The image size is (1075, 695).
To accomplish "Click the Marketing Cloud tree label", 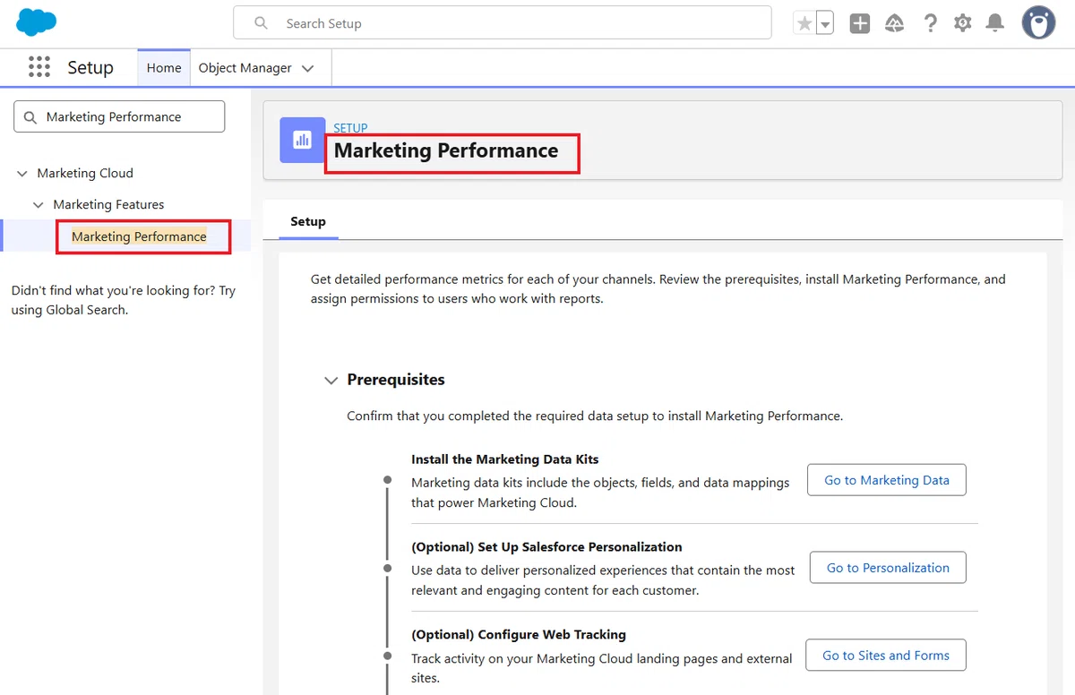I will (x=85, y=174).
